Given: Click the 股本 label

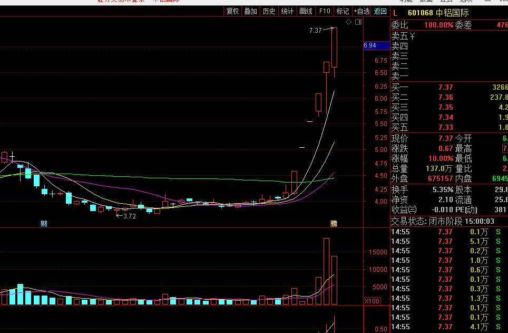Looking at the screenshot, I should click(x=463, y=190).
